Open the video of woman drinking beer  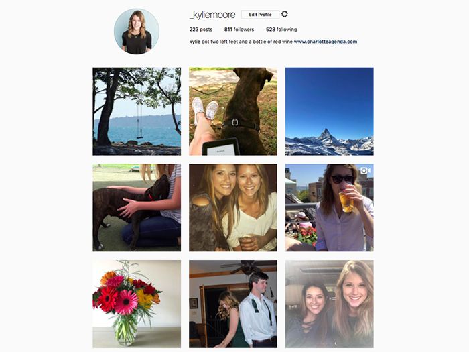point(330,208)
